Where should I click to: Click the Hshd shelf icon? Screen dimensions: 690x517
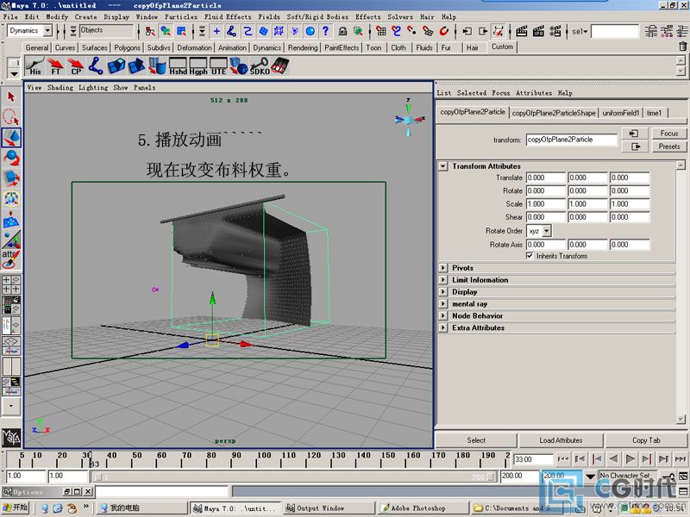coord(178,66)
